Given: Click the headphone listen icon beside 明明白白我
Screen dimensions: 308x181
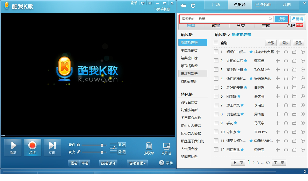Looking at the screenshot, I should [286, 52].
